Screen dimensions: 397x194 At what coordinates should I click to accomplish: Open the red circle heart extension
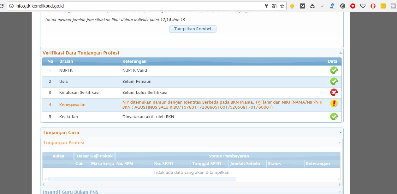click(353, 6)
